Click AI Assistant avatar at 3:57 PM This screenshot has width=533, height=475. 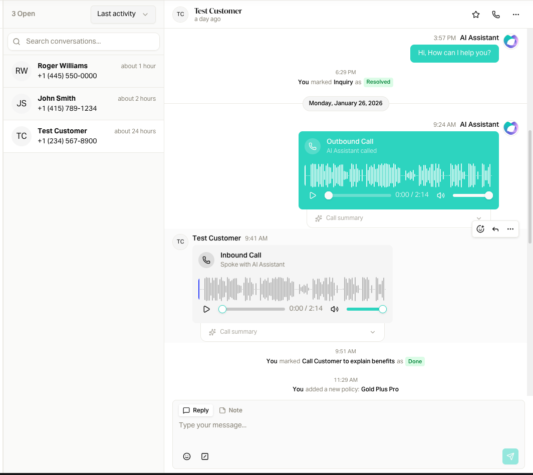pos(510,42)
